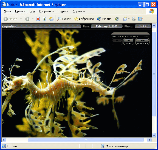The image size is (158, 150).
Task: Open the Поиск search tool
Action: [64, 19]
